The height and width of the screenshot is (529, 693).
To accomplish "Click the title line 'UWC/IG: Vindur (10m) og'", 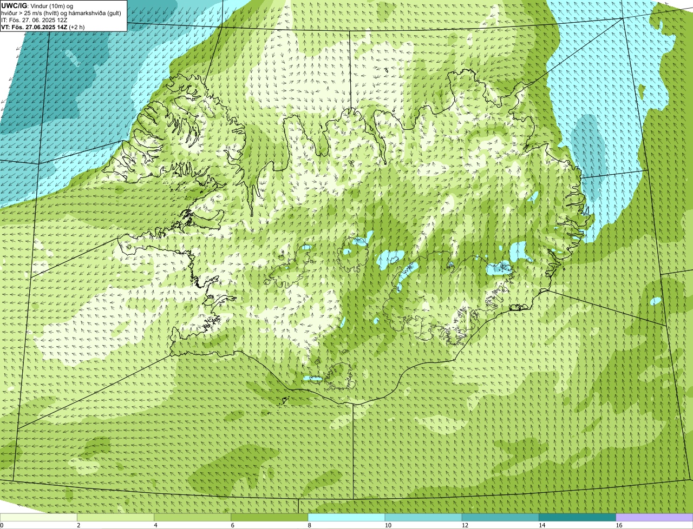I will [x=37, y=5].
